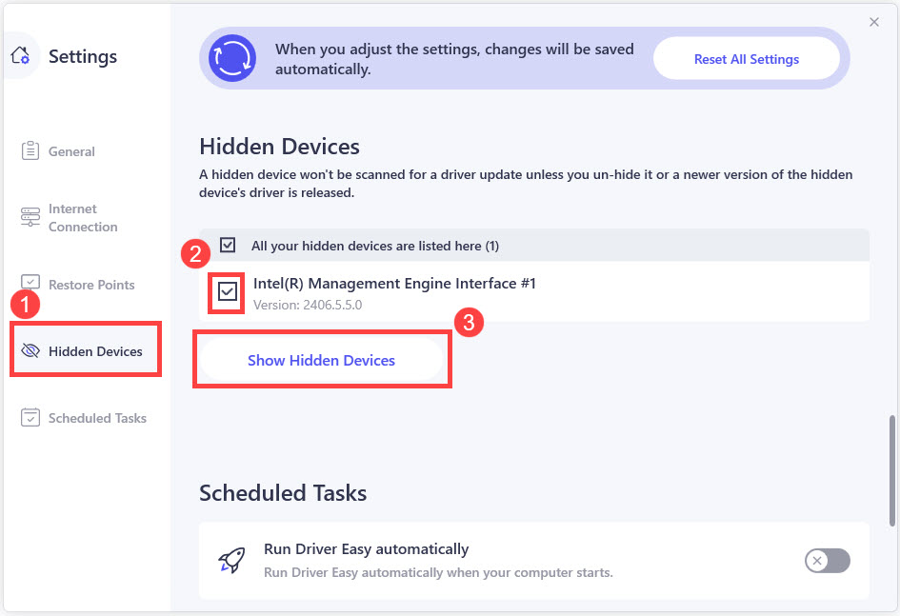Open the General settings section
Screen dimensions: 900x616
tap(71, 151)
